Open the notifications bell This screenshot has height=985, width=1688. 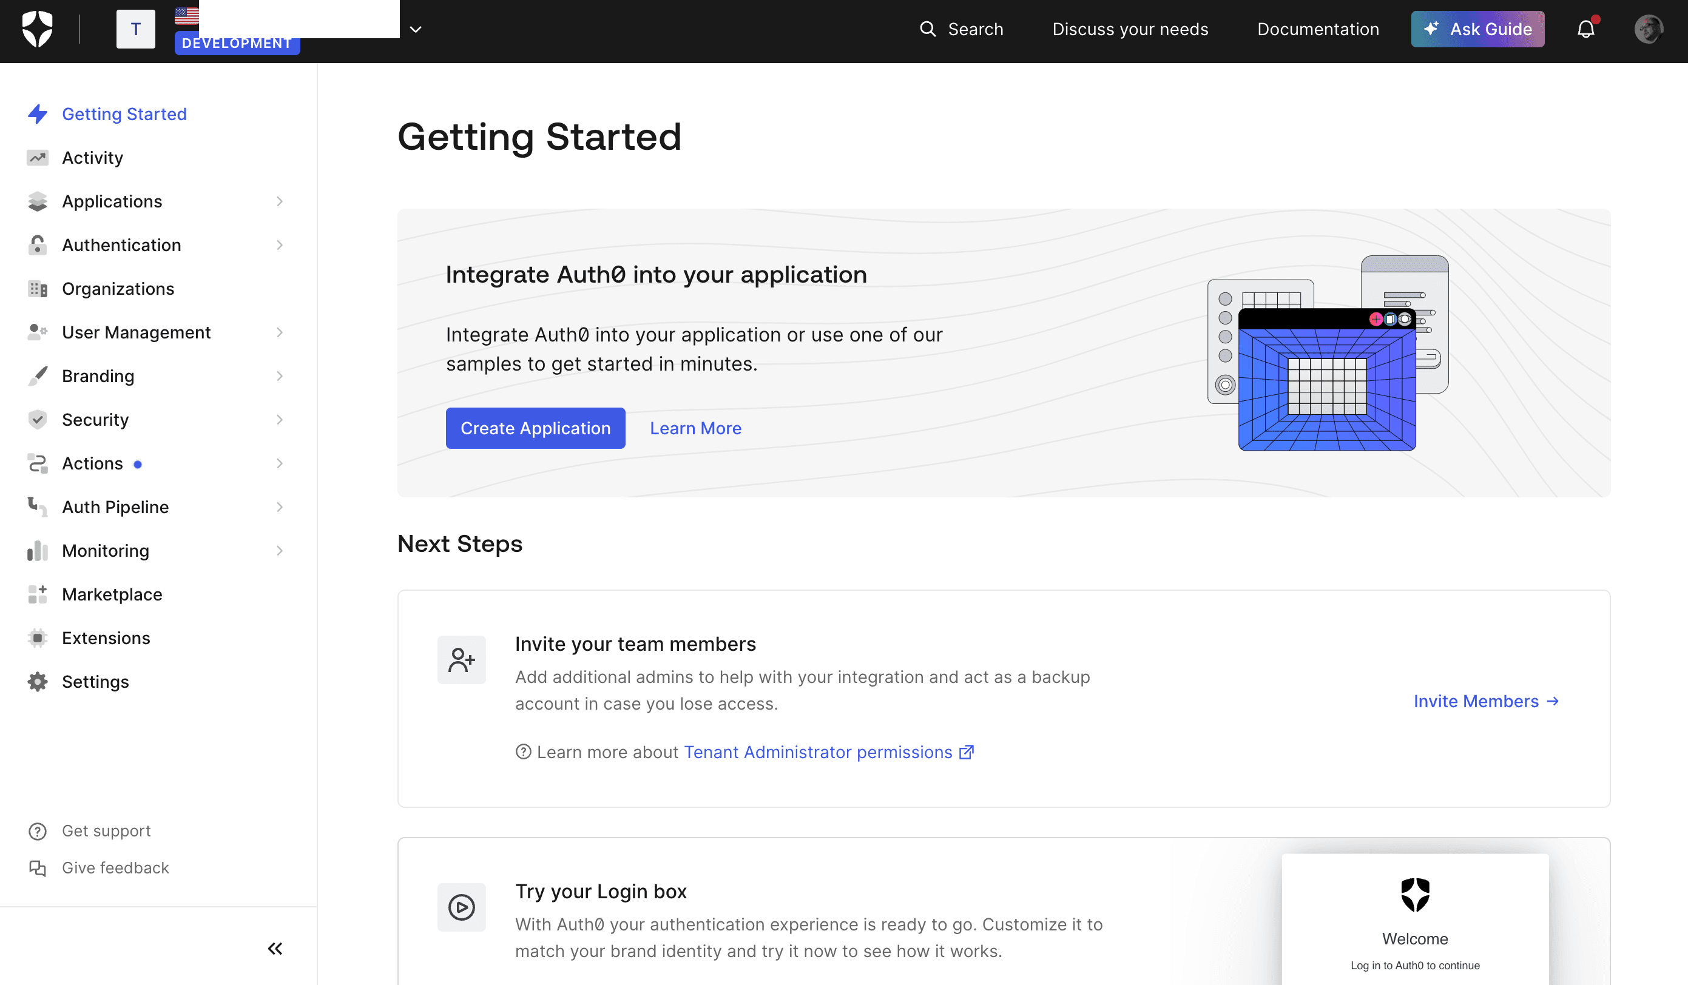[1585, 30]
